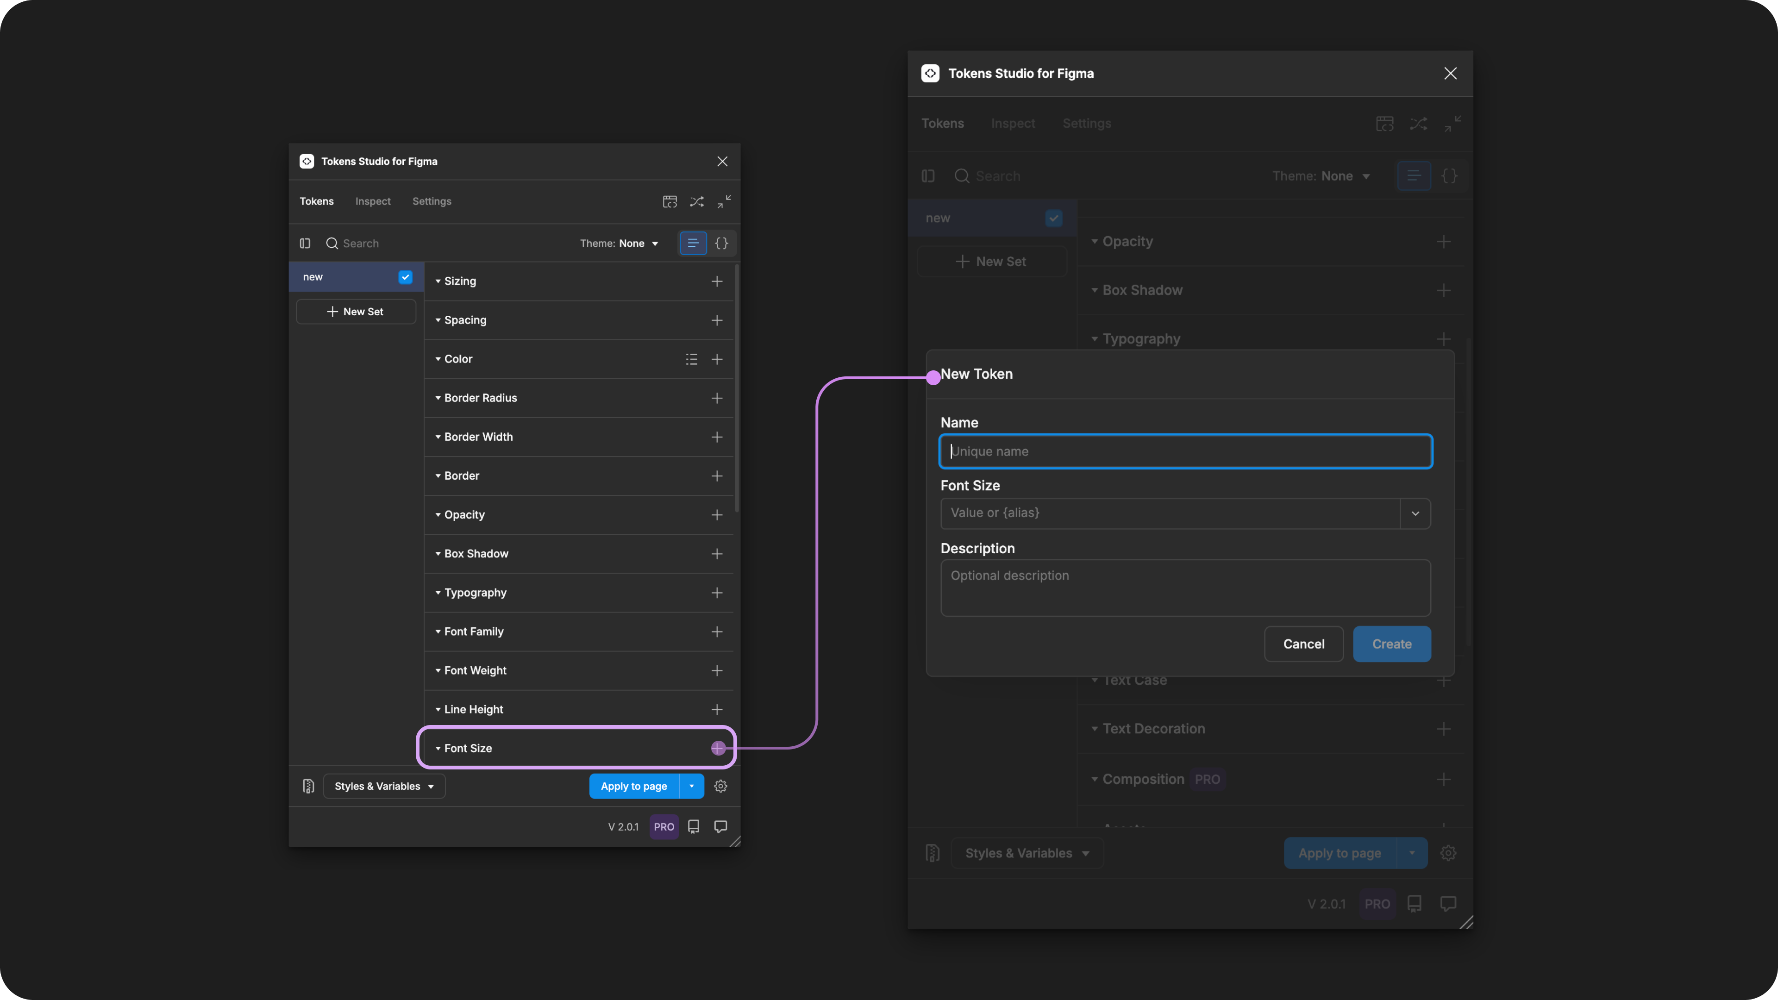Toggle checkbox for 'new' set in left window
This screenshot has width=1778, height=1000.
pyautogui.click(x=405, y=277)
